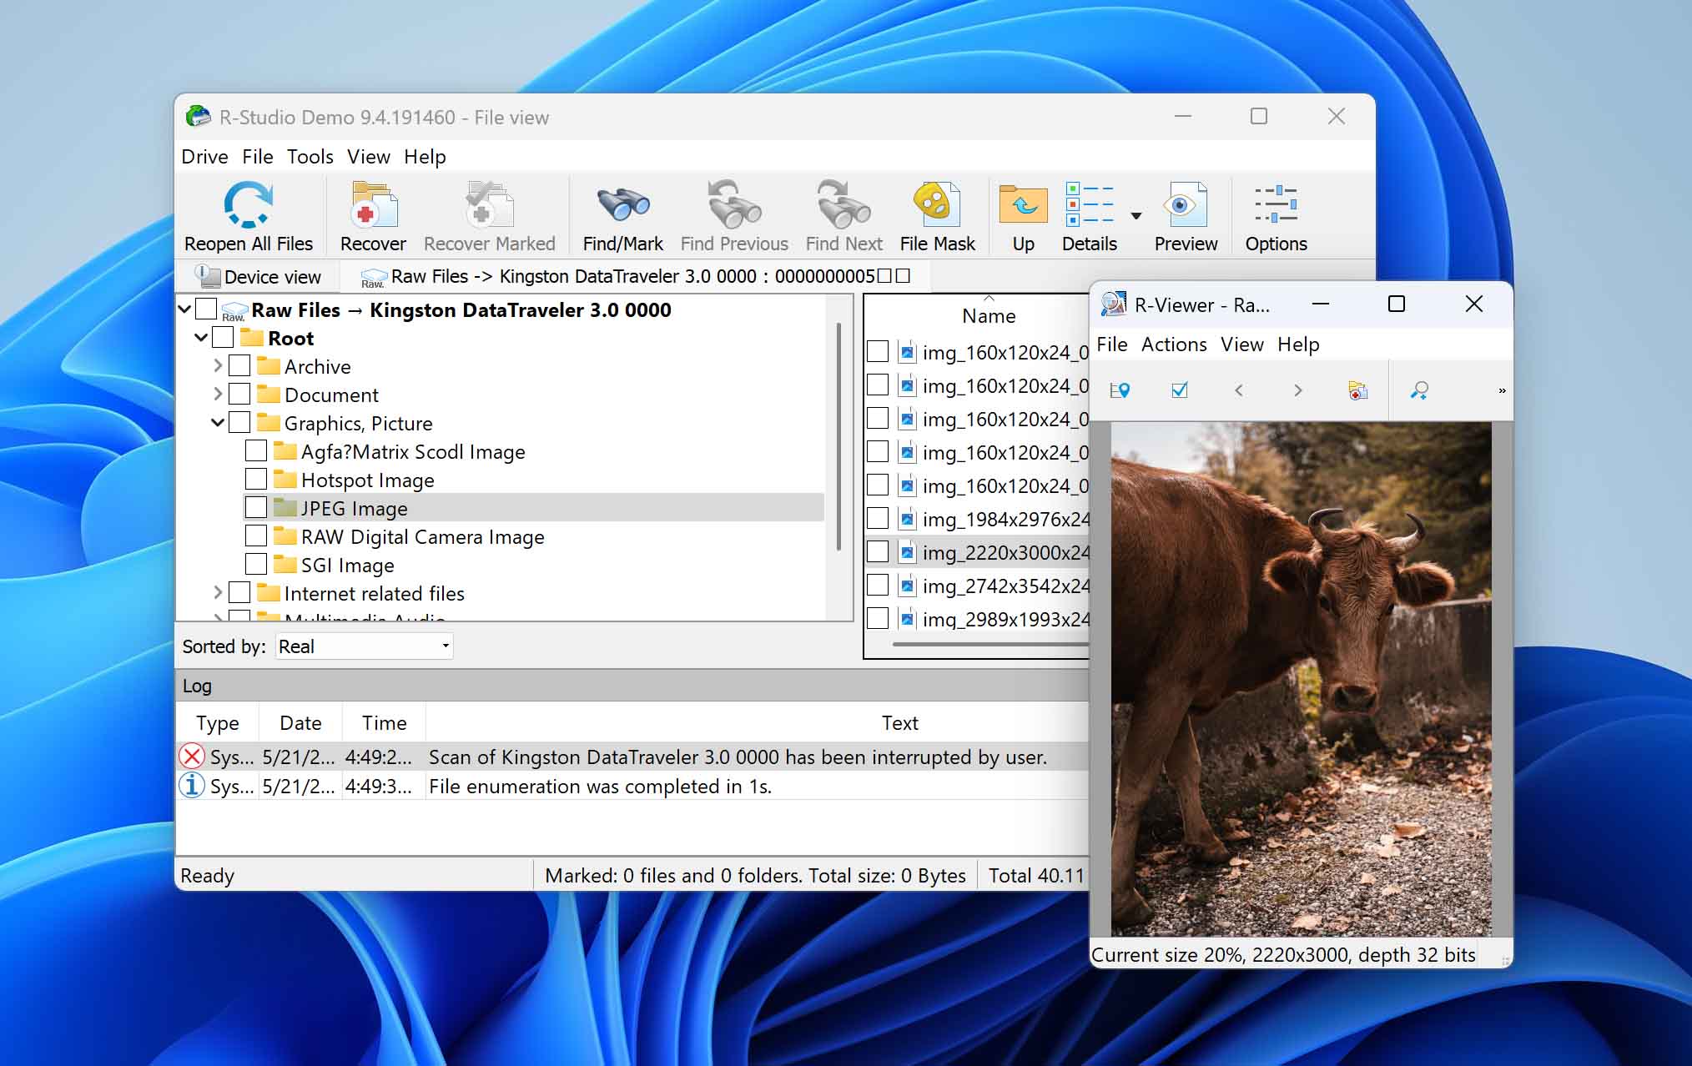Open Find/Mark with the binoculars icon
The height and width of the screenshot is (1066, 1692).
[x=622, y=204]
